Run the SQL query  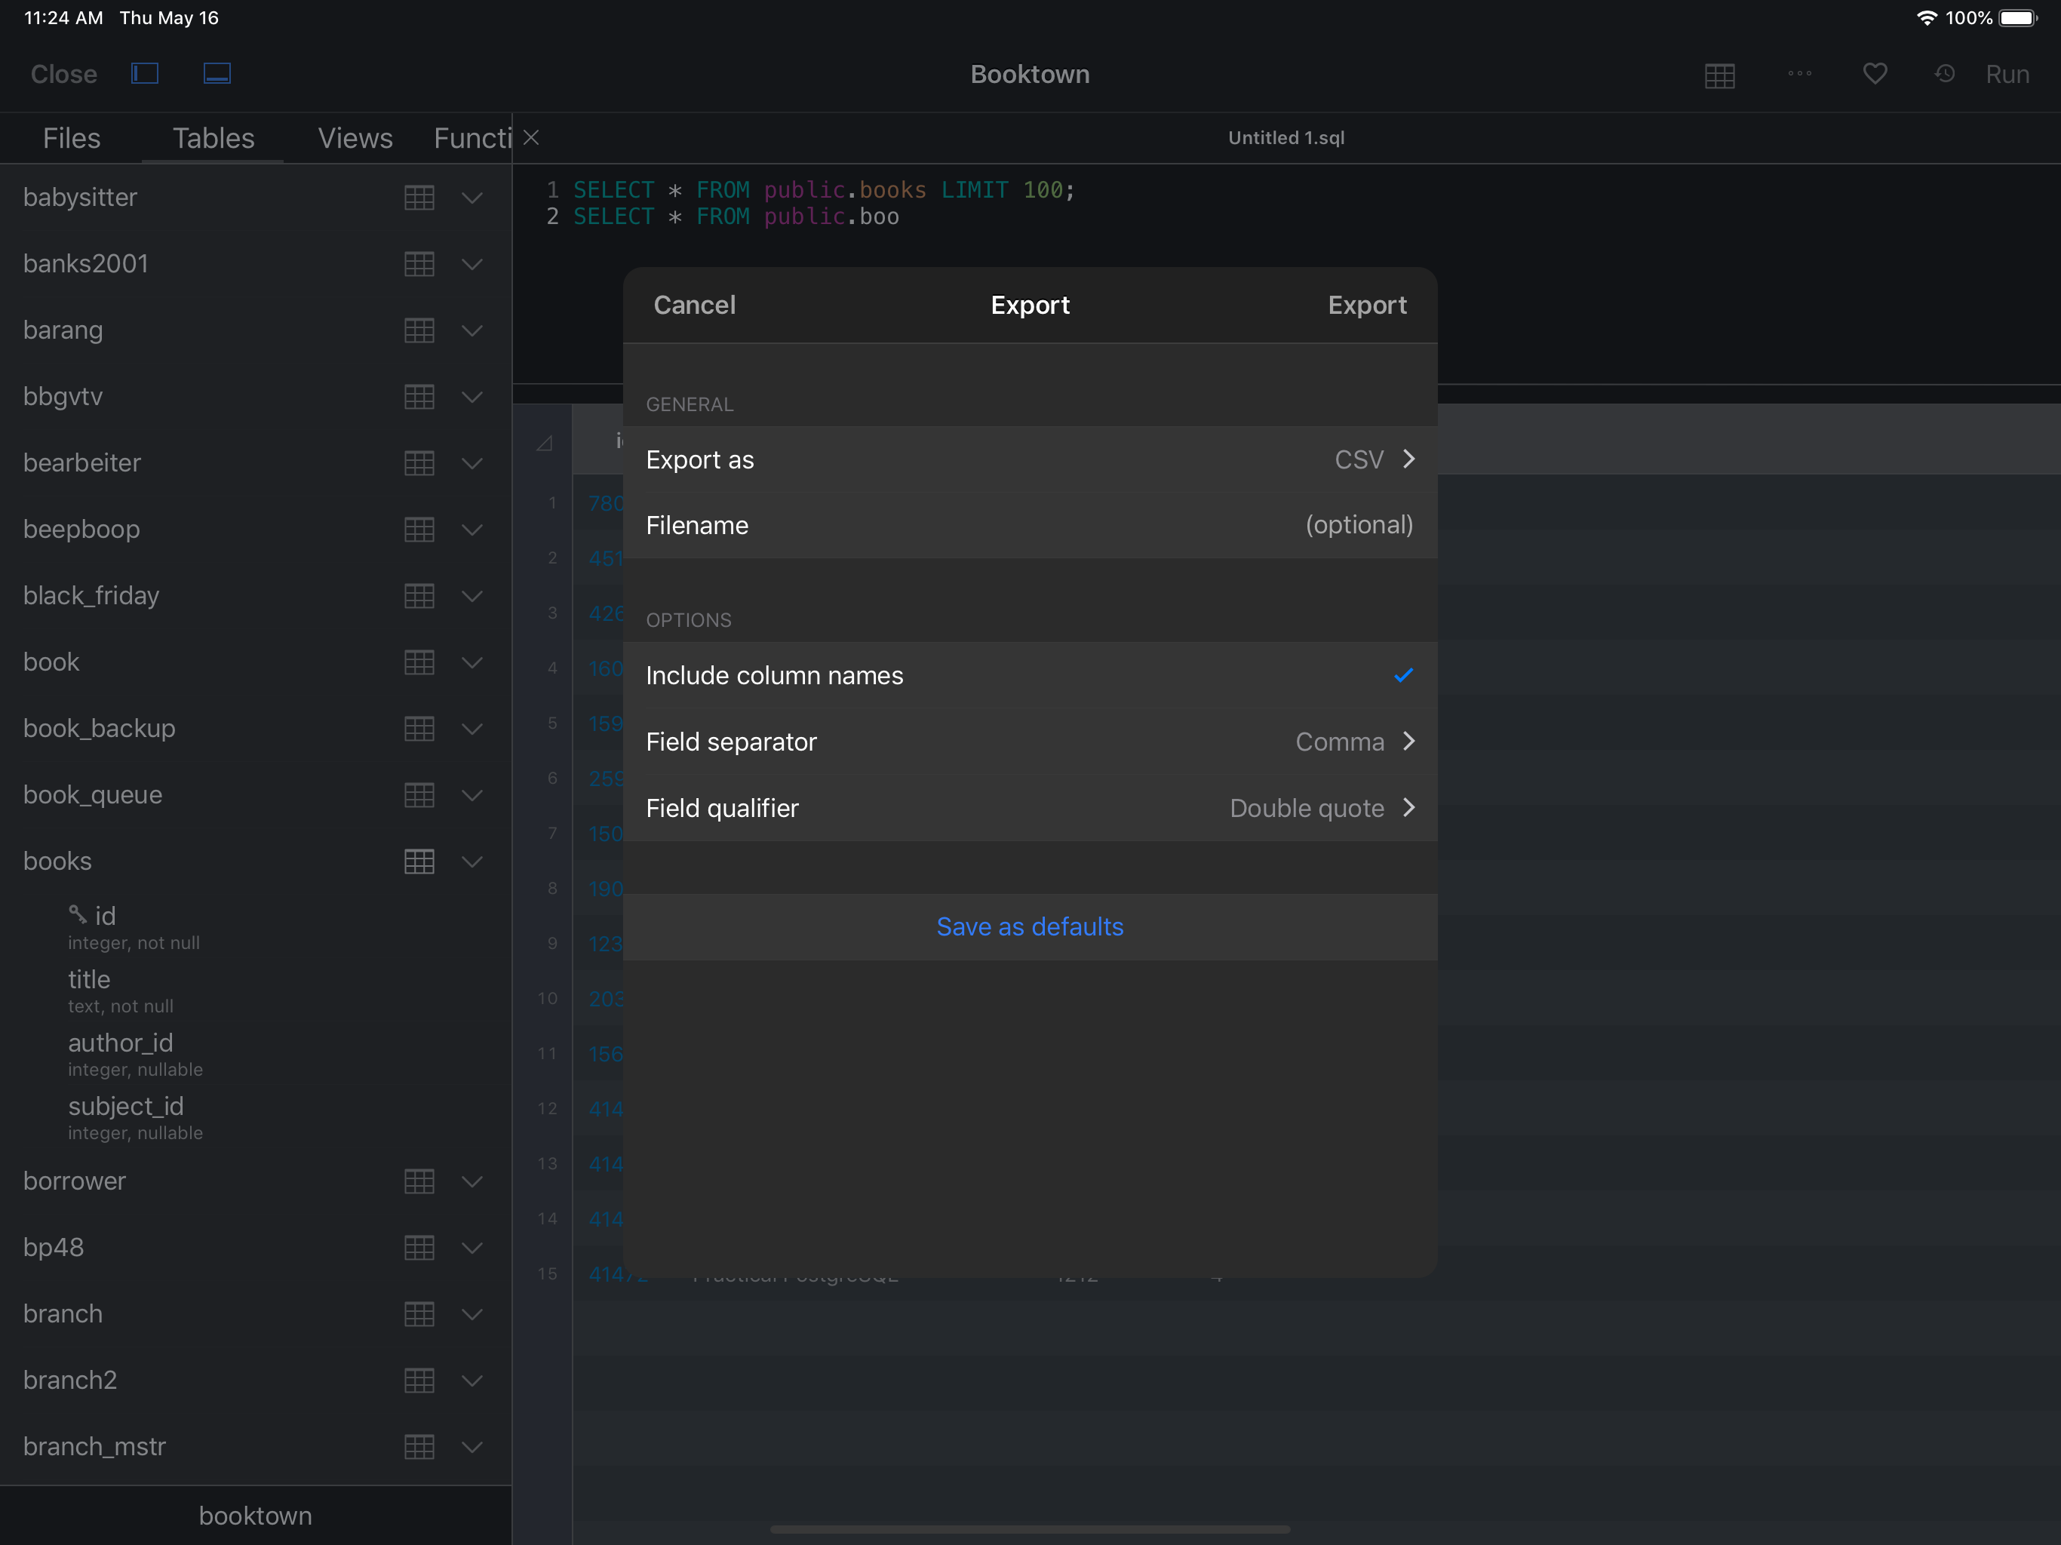[x=2007, y=74]
